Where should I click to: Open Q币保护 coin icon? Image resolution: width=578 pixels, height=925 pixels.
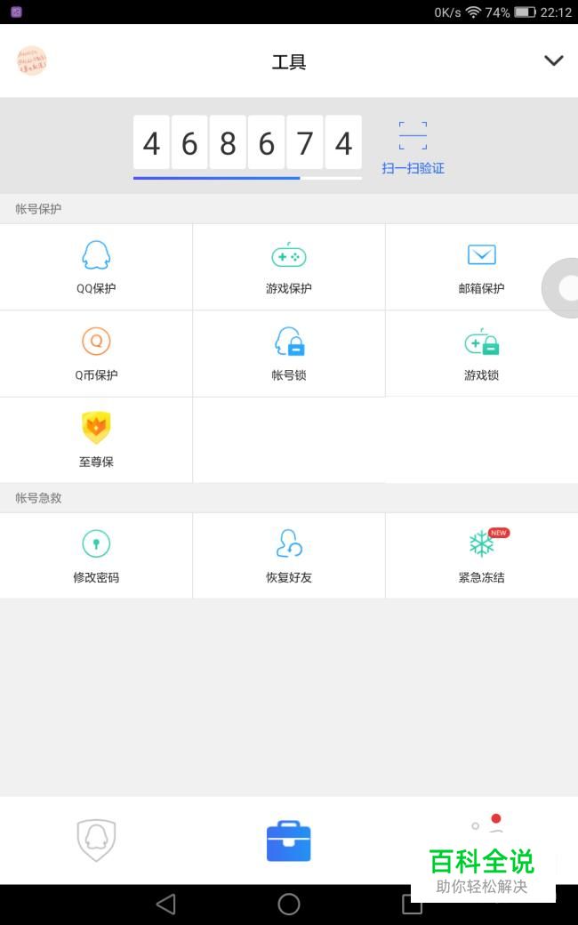coord(96,341)
